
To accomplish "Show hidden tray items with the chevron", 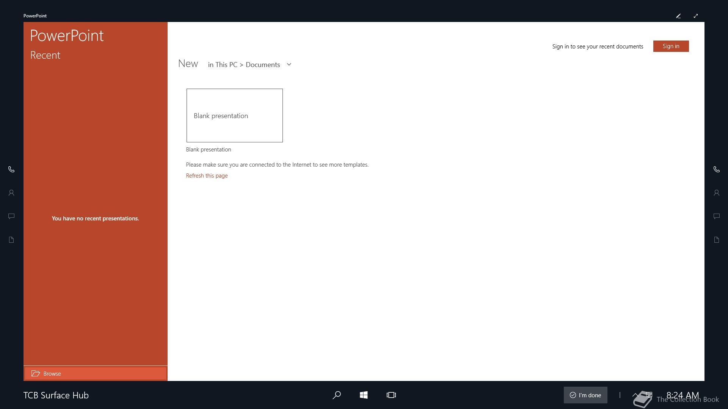I will click(x=635, y=395).
